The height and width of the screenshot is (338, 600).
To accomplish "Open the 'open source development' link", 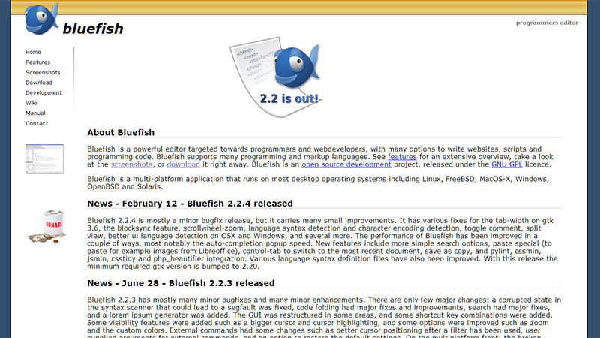I will pos(346,164).
